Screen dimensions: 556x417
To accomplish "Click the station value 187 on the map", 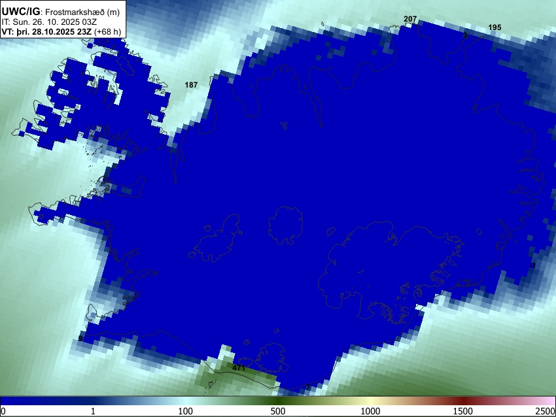I will coord(191,85).
